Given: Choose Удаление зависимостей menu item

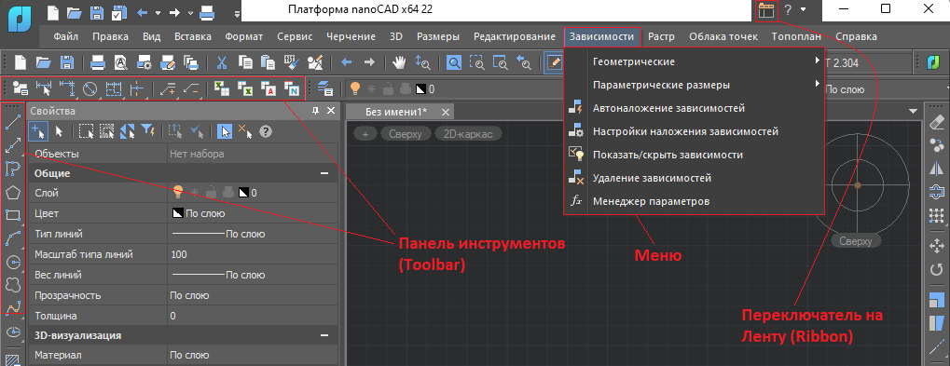Looking at the screenshot, I should pos(695,179).
